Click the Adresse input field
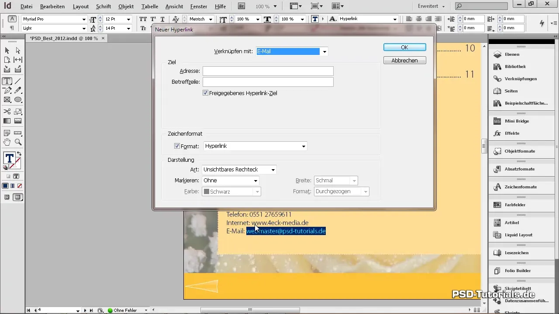559x314 pixels. (268, 71)
